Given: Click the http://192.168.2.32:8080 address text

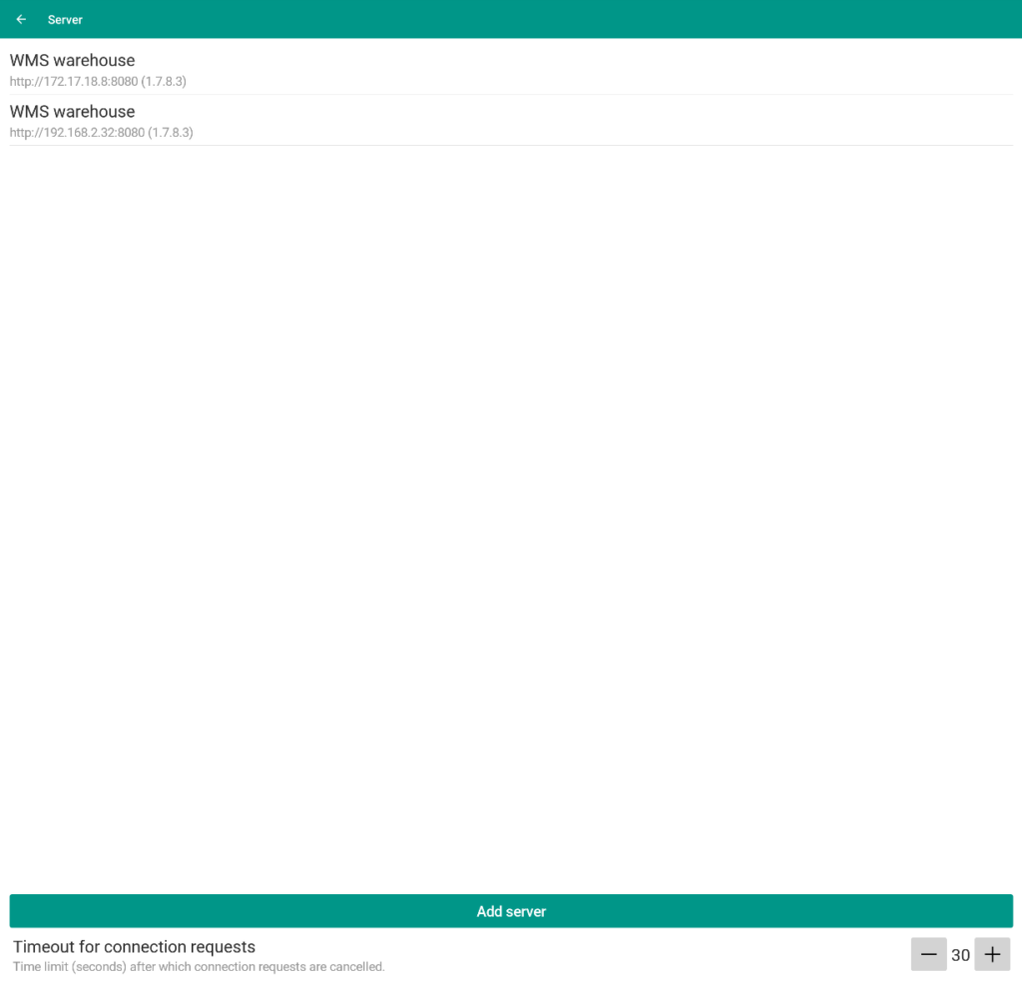Looking at the screenshot, I should (x=77, y=133).
